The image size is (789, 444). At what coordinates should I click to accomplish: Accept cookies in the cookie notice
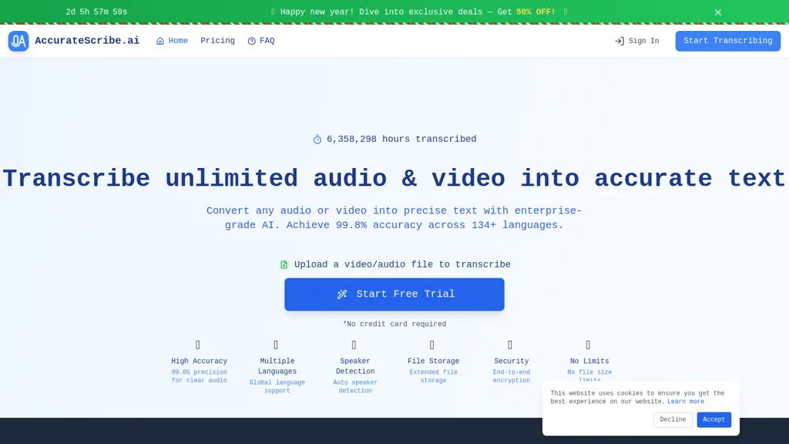click(x=713, y=419)
